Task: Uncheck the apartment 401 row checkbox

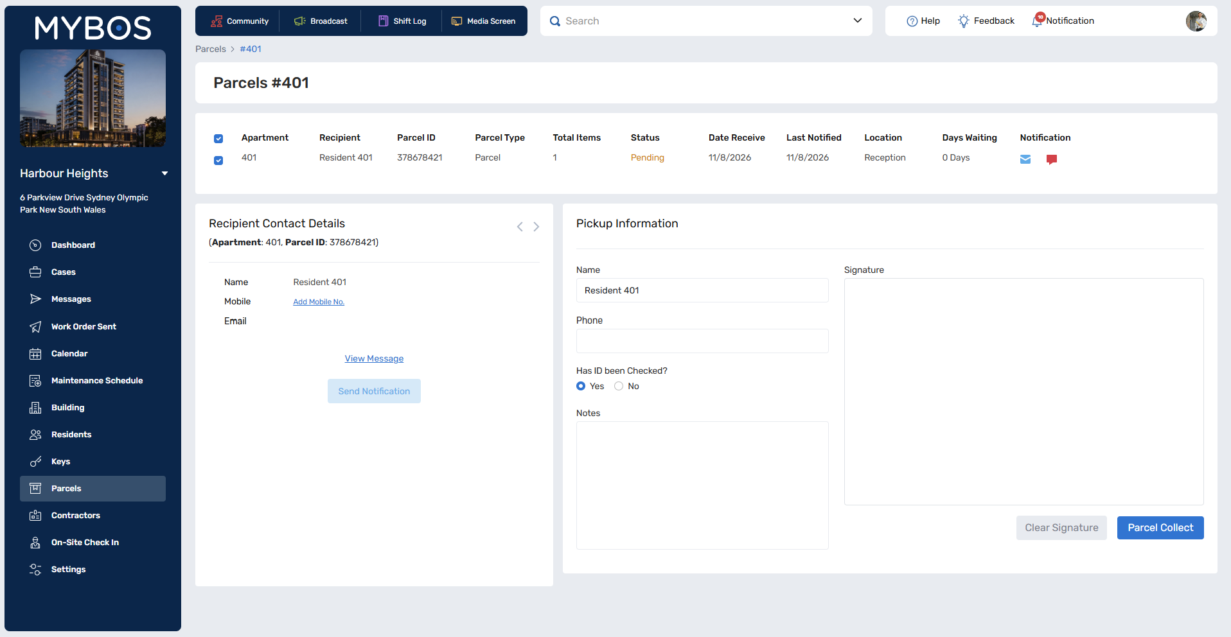Action: pos(218,161)
